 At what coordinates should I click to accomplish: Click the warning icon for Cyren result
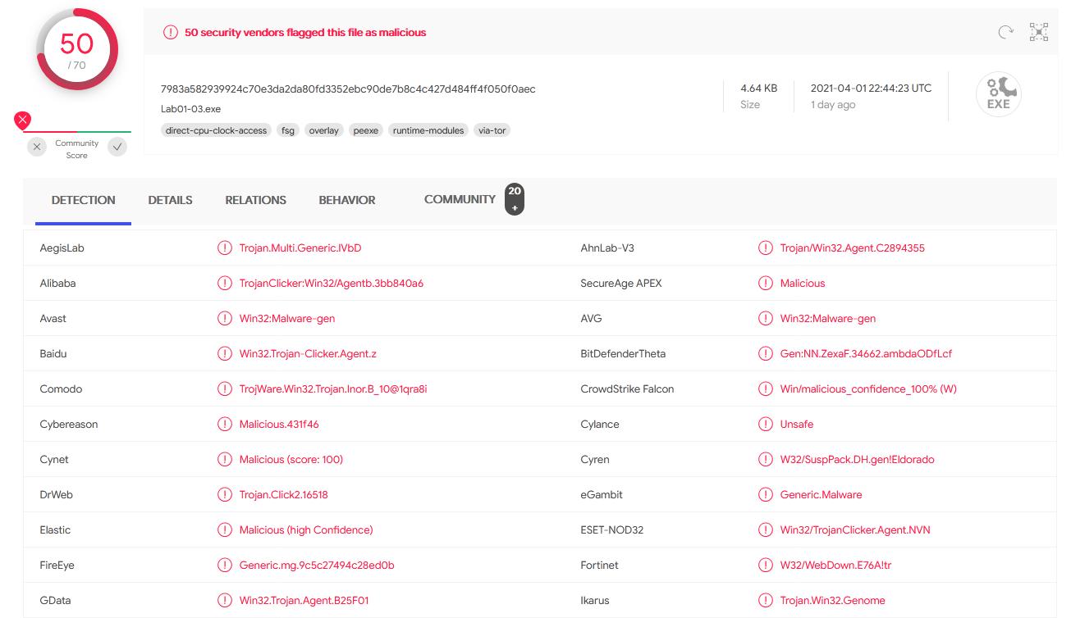point(765,459)
